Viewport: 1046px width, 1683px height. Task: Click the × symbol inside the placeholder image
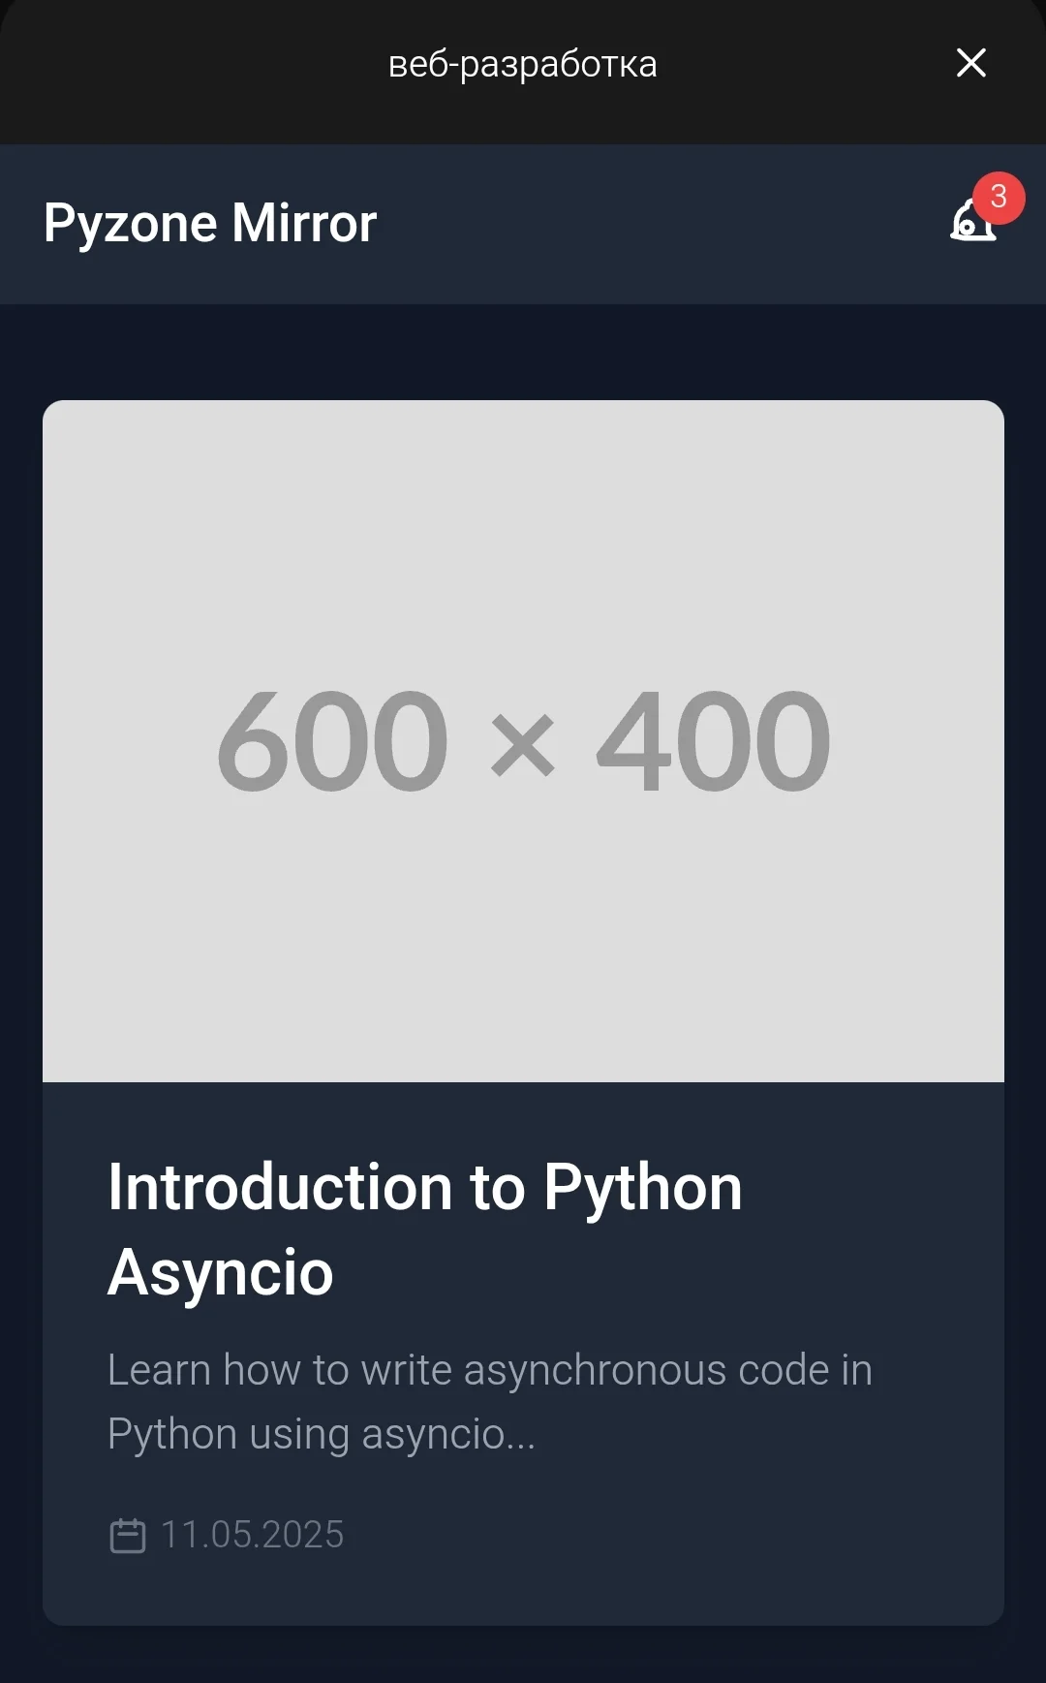pos(523,746)
